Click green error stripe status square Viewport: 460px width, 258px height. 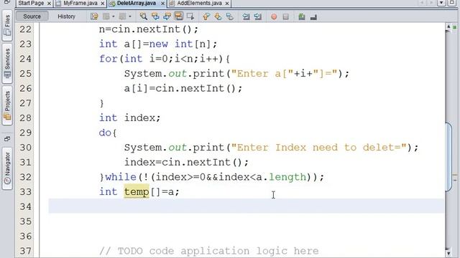point(455,27)
